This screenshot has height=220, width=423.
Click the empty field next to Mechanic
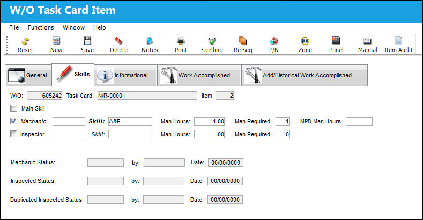tap(69, 121)
